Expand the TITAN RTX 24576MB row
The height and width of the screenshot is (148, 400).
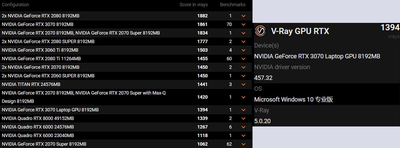pos(243,84)
